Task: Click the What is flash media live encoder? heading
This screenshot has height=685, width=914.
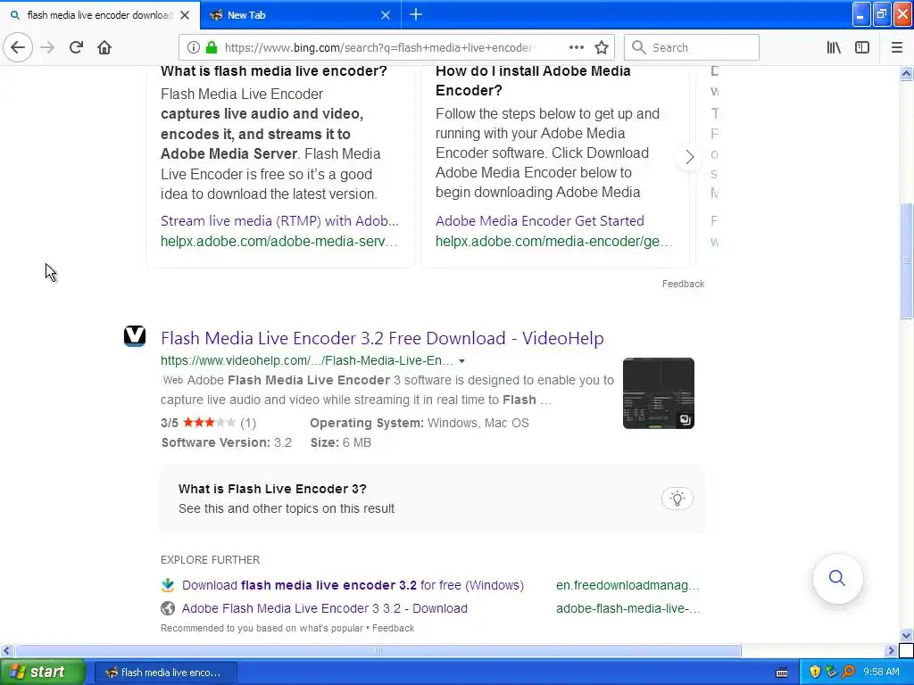Action: click(x=273, y=71)
